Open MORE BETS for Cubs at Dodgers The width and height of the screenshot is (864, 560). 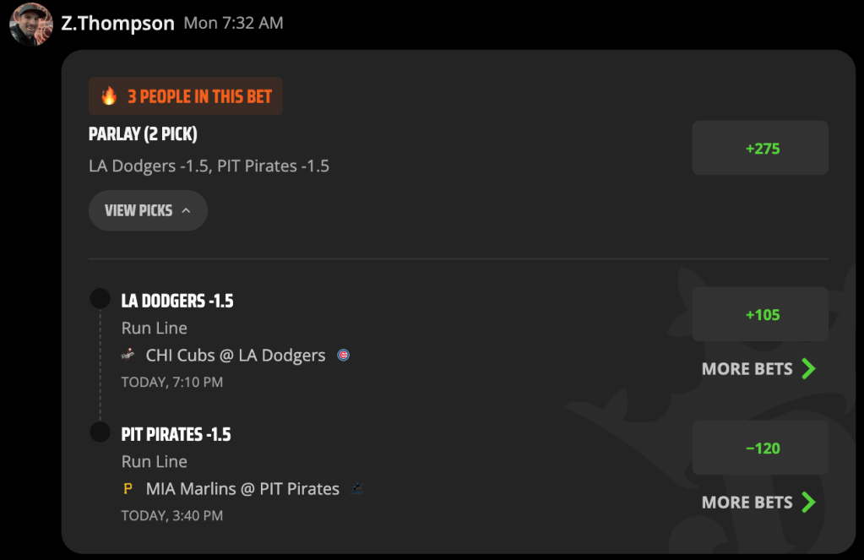tap(758, 369)
